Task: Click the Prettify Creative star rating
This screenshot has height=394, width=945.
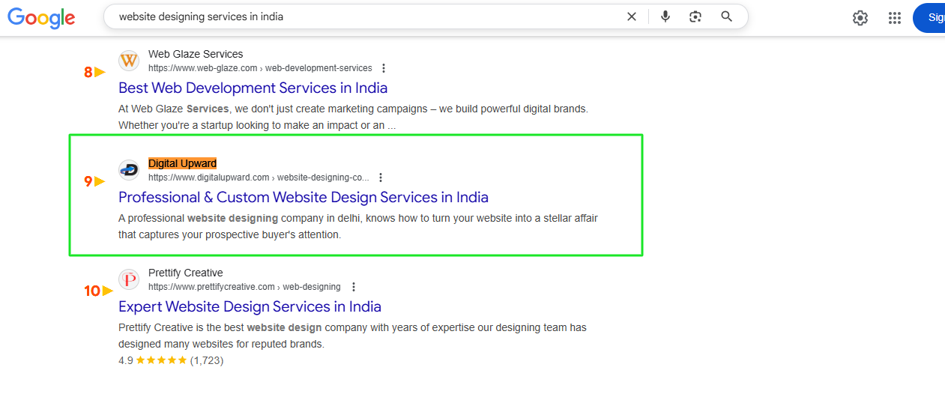Action: (x=160, y=360)
